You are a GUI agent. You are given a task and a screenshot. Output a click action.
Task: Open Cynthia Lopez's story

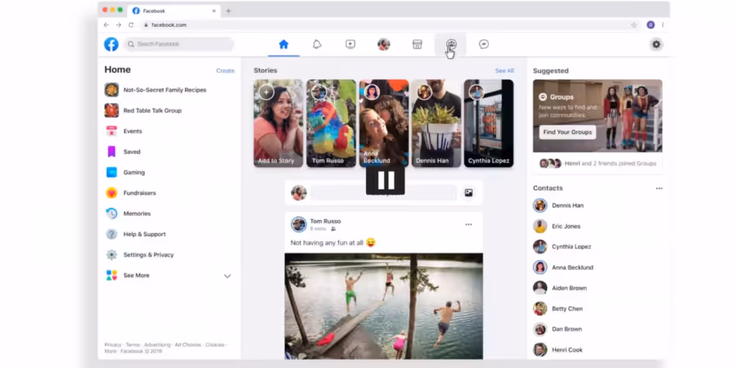click(489, 123)
